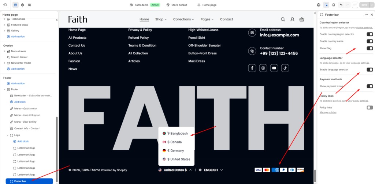Screen dimensions: 375x184
Task: Select Canada in the country list
Action: pos(176,142)
